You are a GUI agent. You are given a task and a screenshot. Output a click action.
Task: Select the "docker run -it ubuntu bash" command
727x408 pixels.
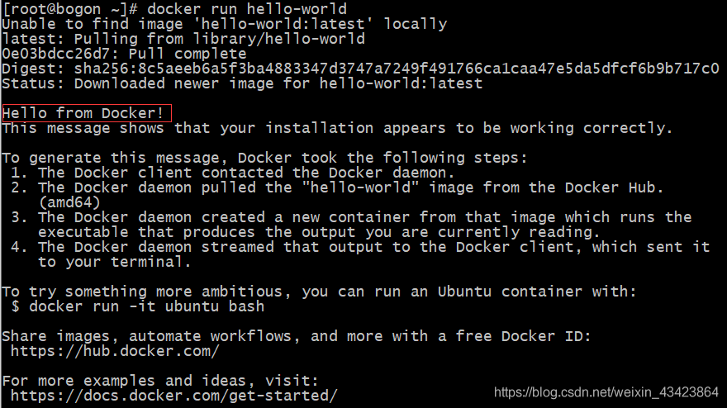tap(146, 306)
